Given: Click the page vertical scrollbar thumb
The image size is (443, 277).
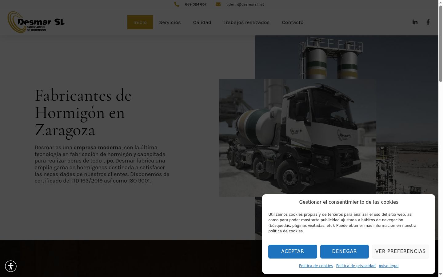Looking at the screenshot, I should coord(441,43).
